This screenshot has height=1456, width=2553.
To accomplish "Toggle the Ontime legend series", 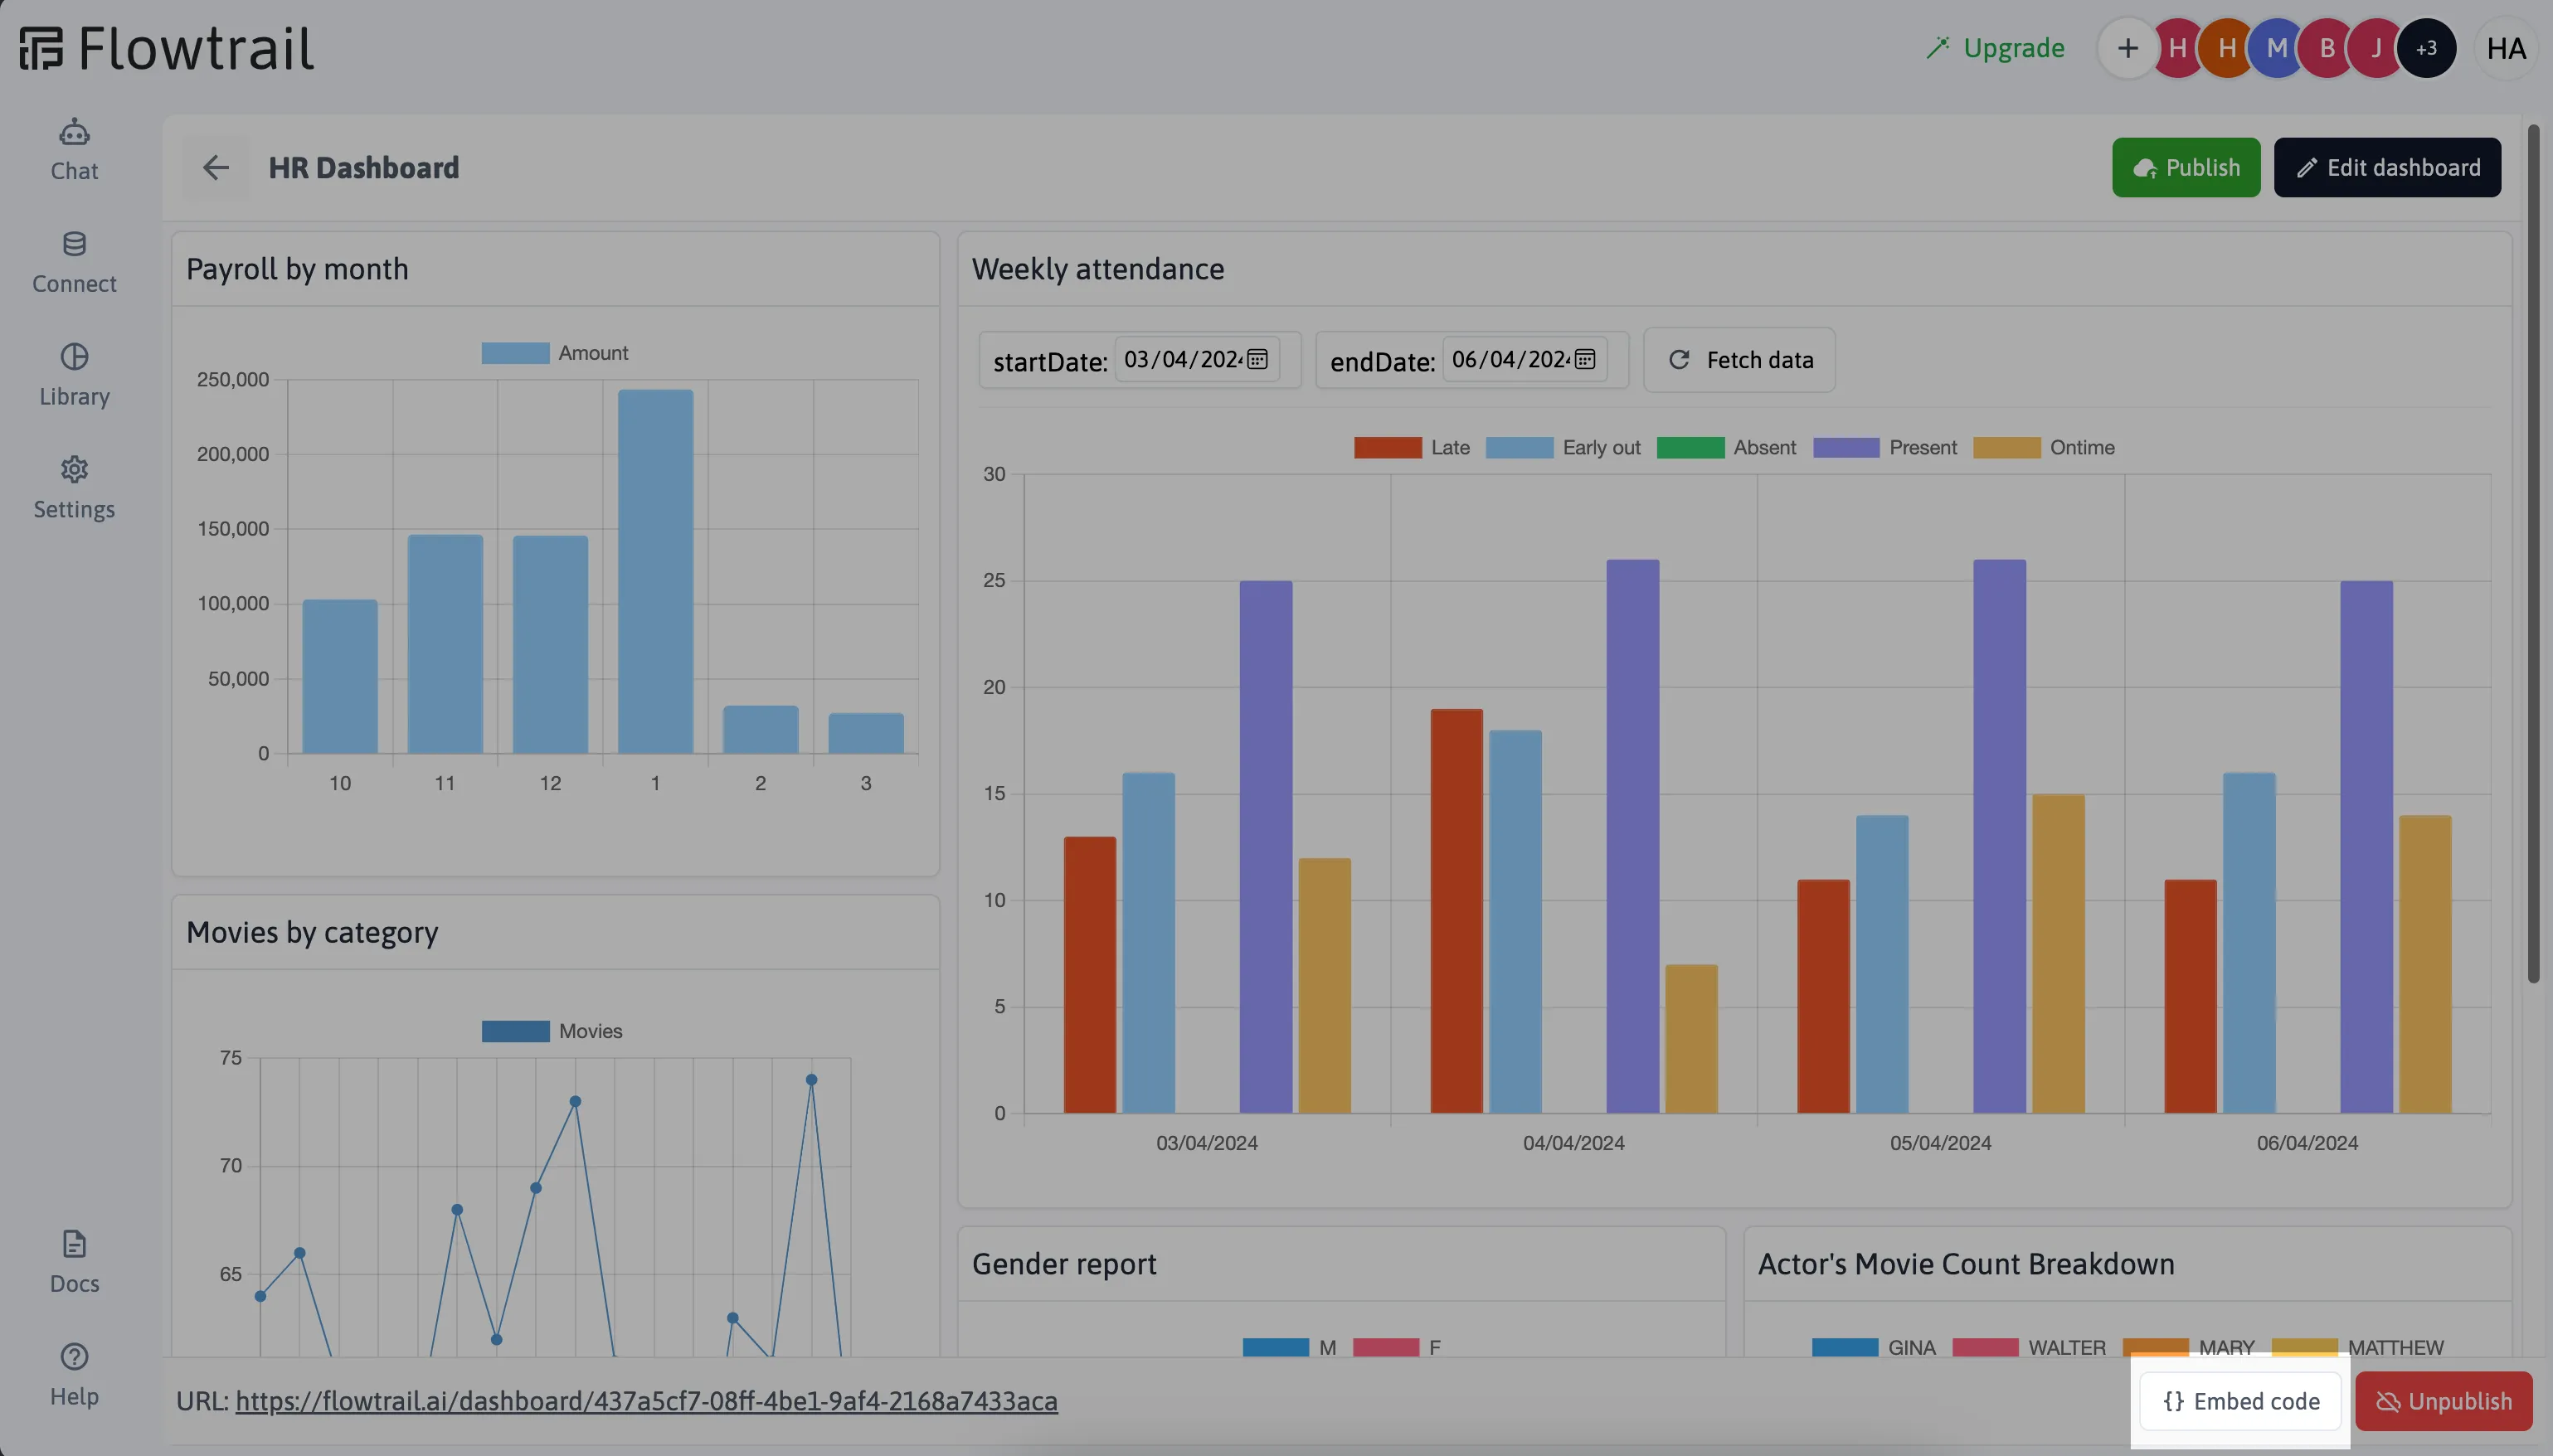I will (2043, 447).
